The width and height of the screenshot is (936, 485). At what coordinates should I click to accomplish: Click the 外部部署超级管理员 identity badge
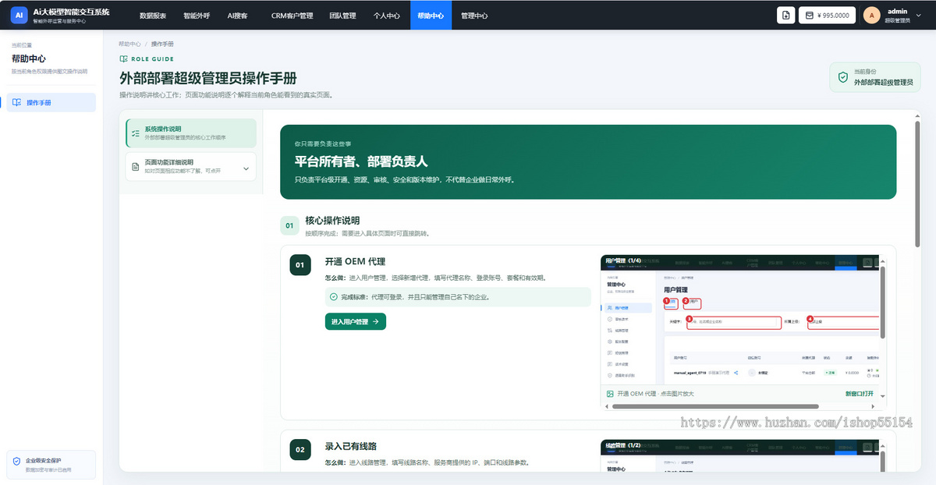(x=874, y=77)
